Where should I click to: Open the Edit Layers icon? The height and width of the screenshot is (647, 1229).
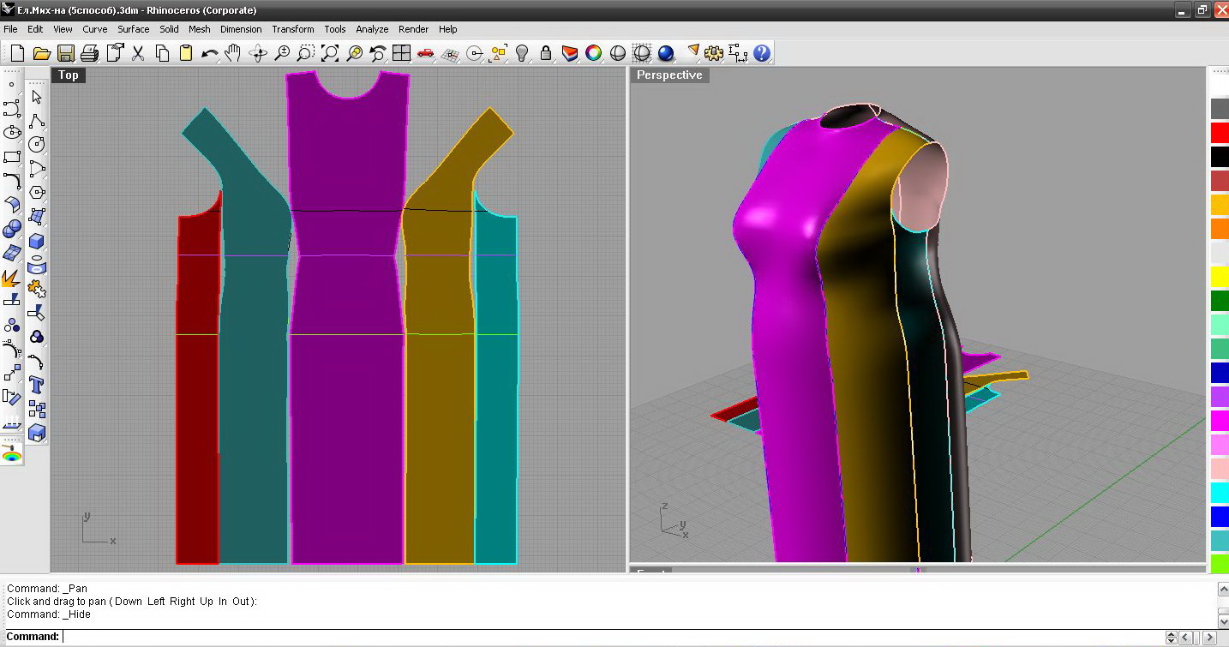(569, 53)
